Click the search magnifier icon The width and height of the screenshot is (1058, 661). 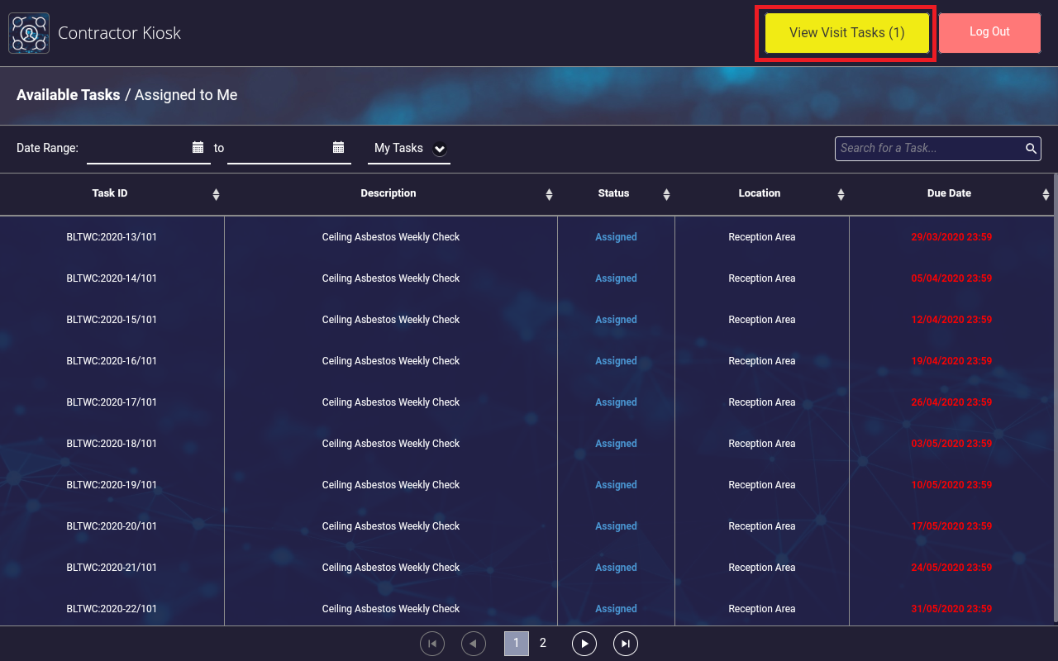tap(1031, 149)
